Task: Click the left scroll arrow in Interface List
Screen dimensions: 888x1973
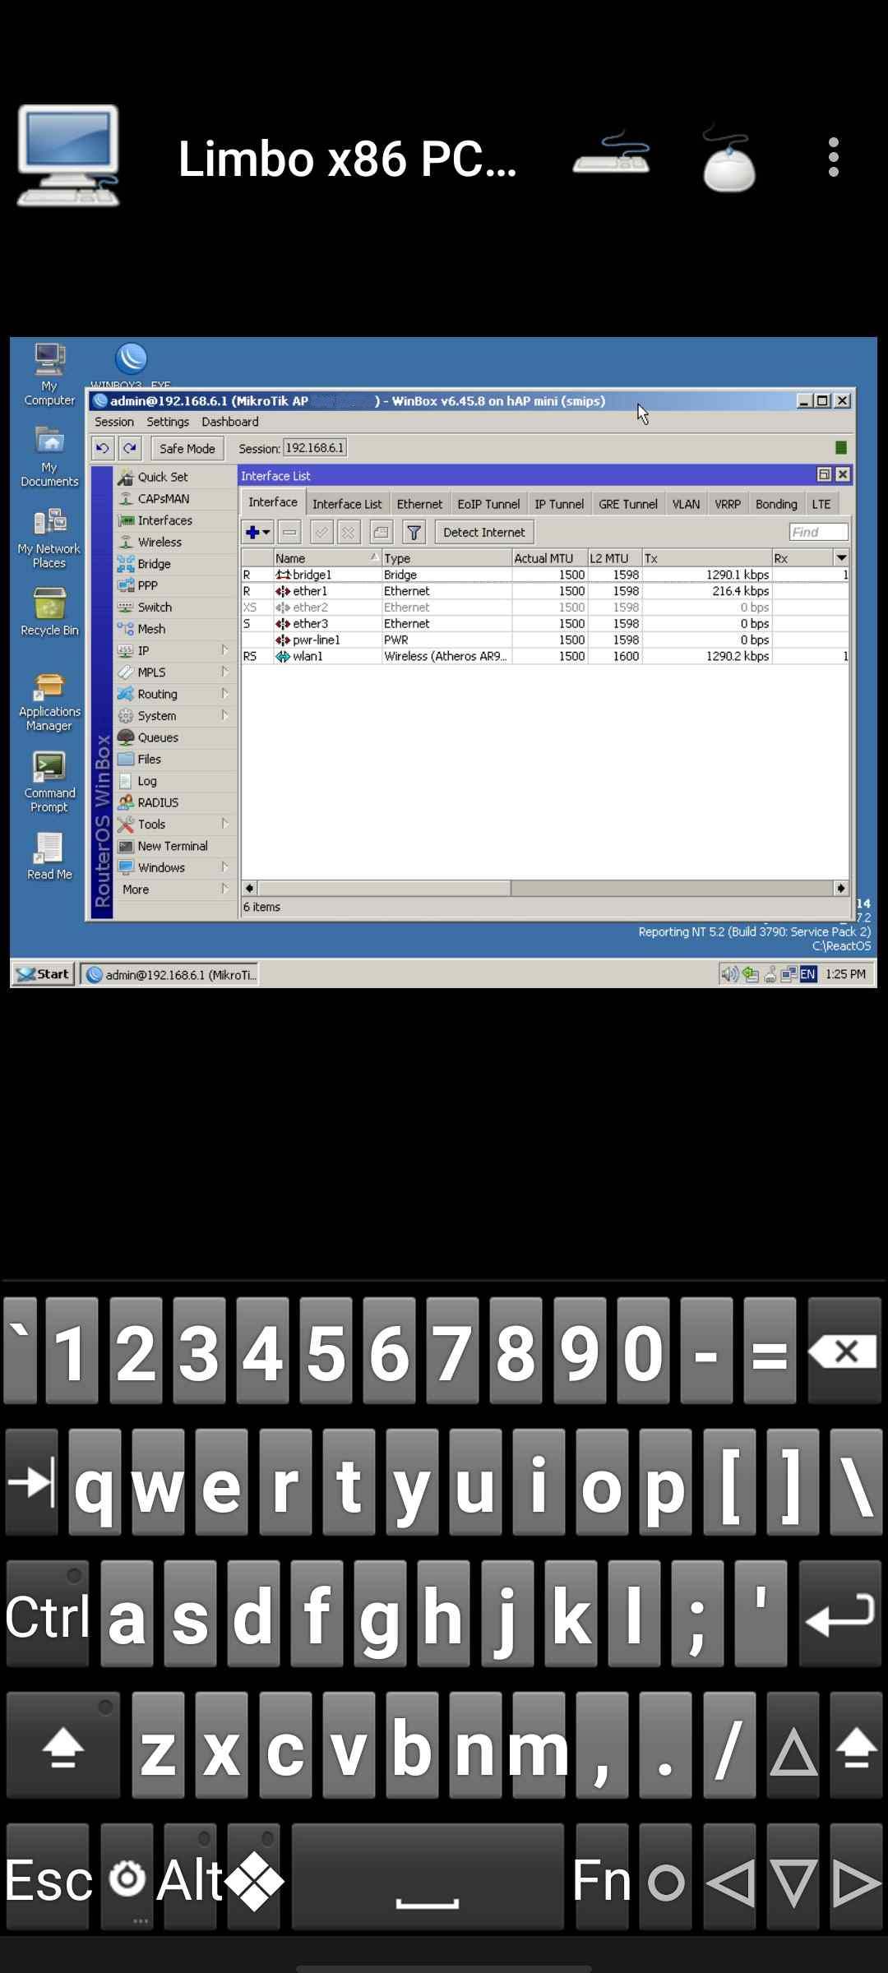Action: pos(249,888)
